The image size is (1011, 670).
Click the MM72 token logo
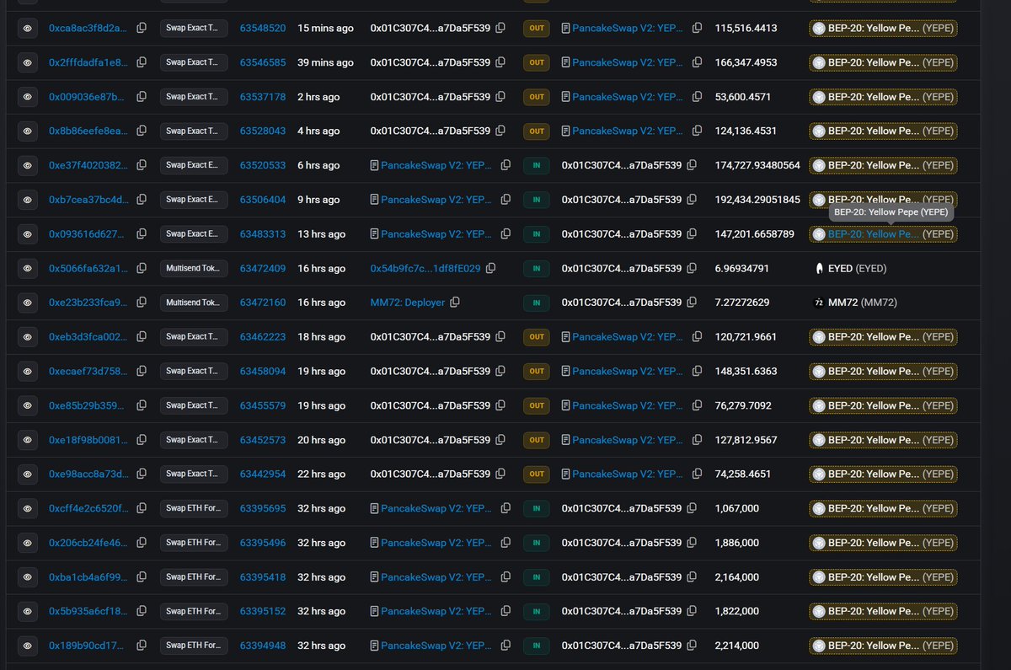[x=818, y=303]
